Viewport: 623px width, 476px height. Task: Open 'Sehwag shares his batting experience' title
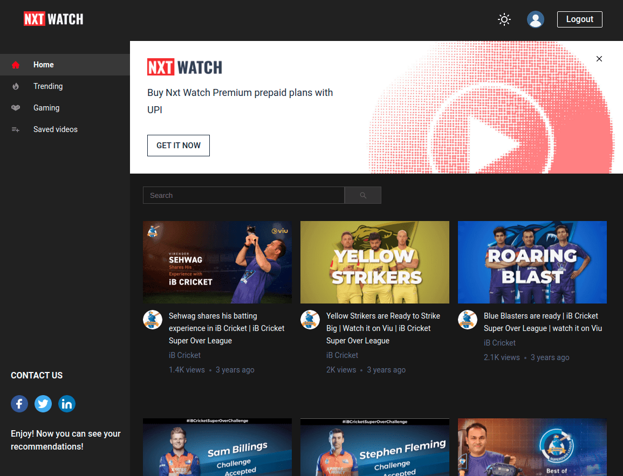point(227,328)
